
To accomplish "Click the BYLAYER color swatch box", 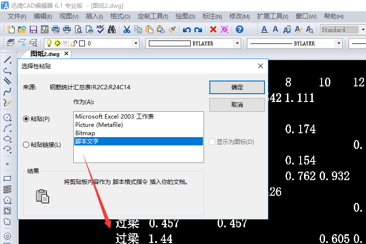I will [170, 43].
